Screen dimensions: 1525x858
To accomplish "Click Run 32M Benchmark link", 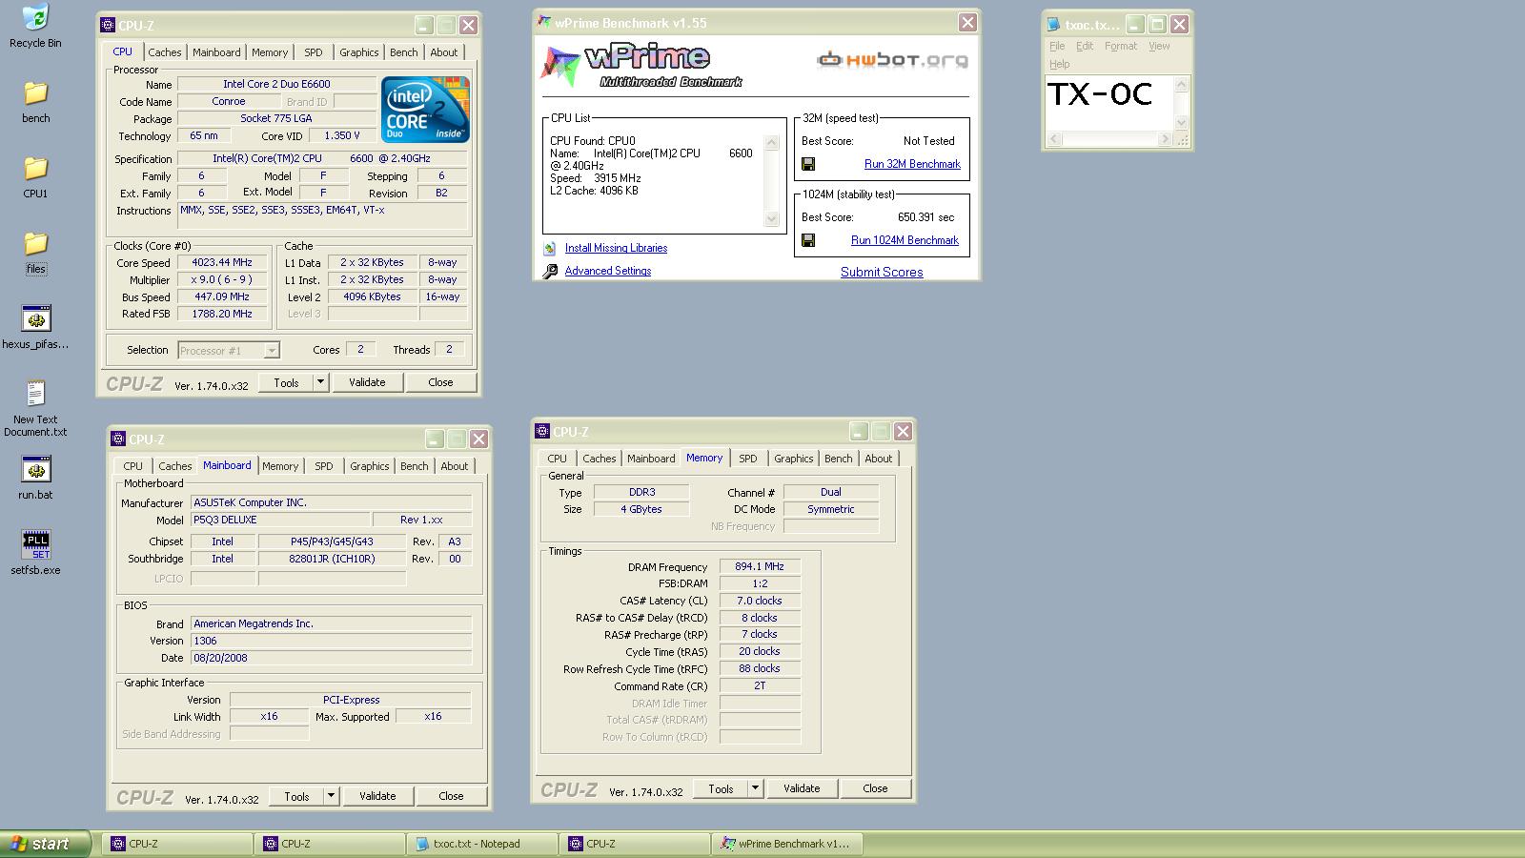I will [x=912, y=164].
